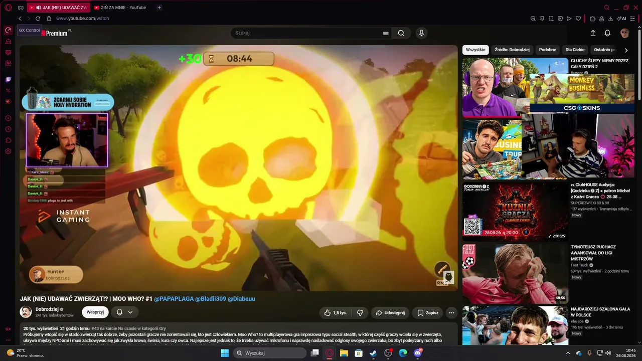The height and width of the screenshot is (361, 642).
Task: Submit search with the magnifier button
Action: (x=401, y=33)
